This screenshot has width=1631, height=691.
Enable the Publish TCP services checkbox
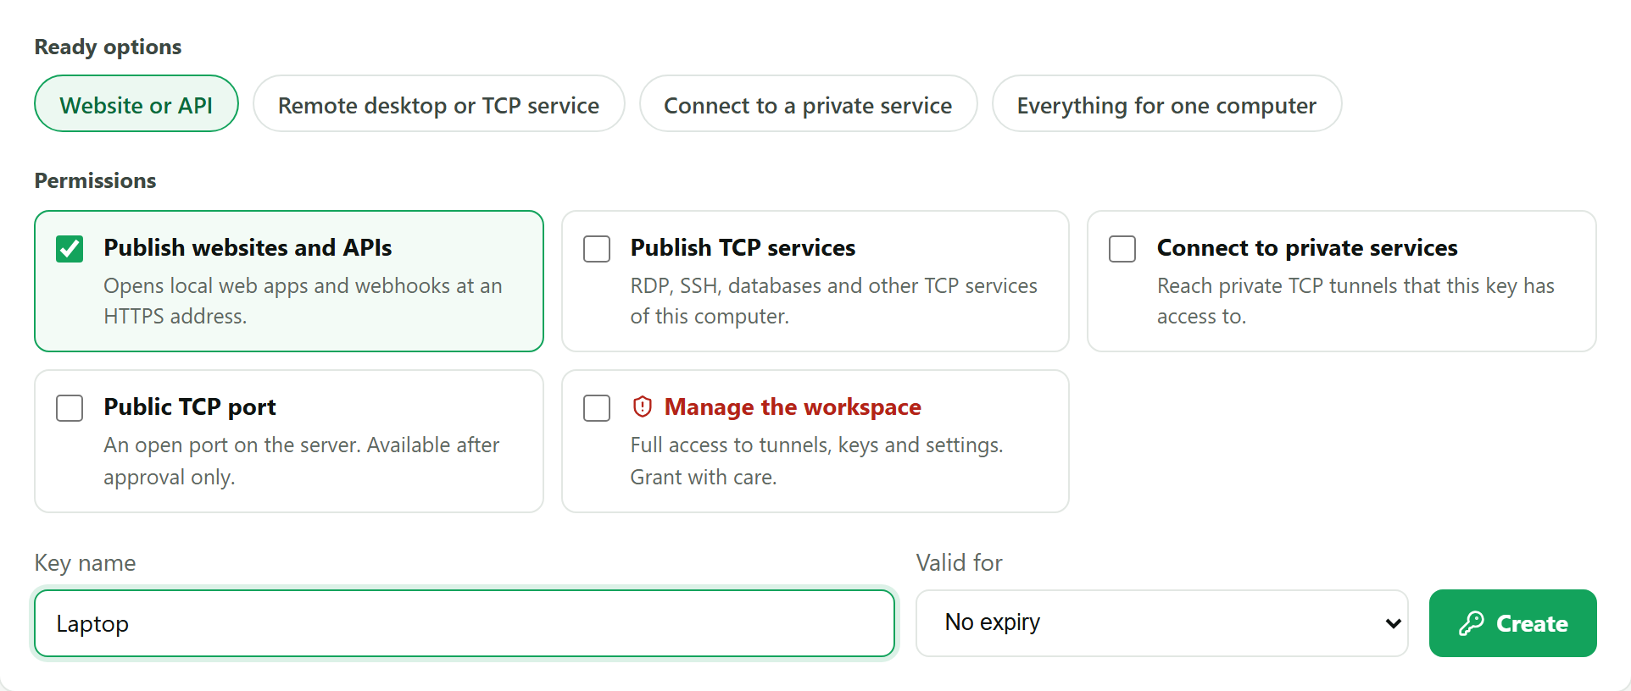pyautogui.click(x=597, y=249)
